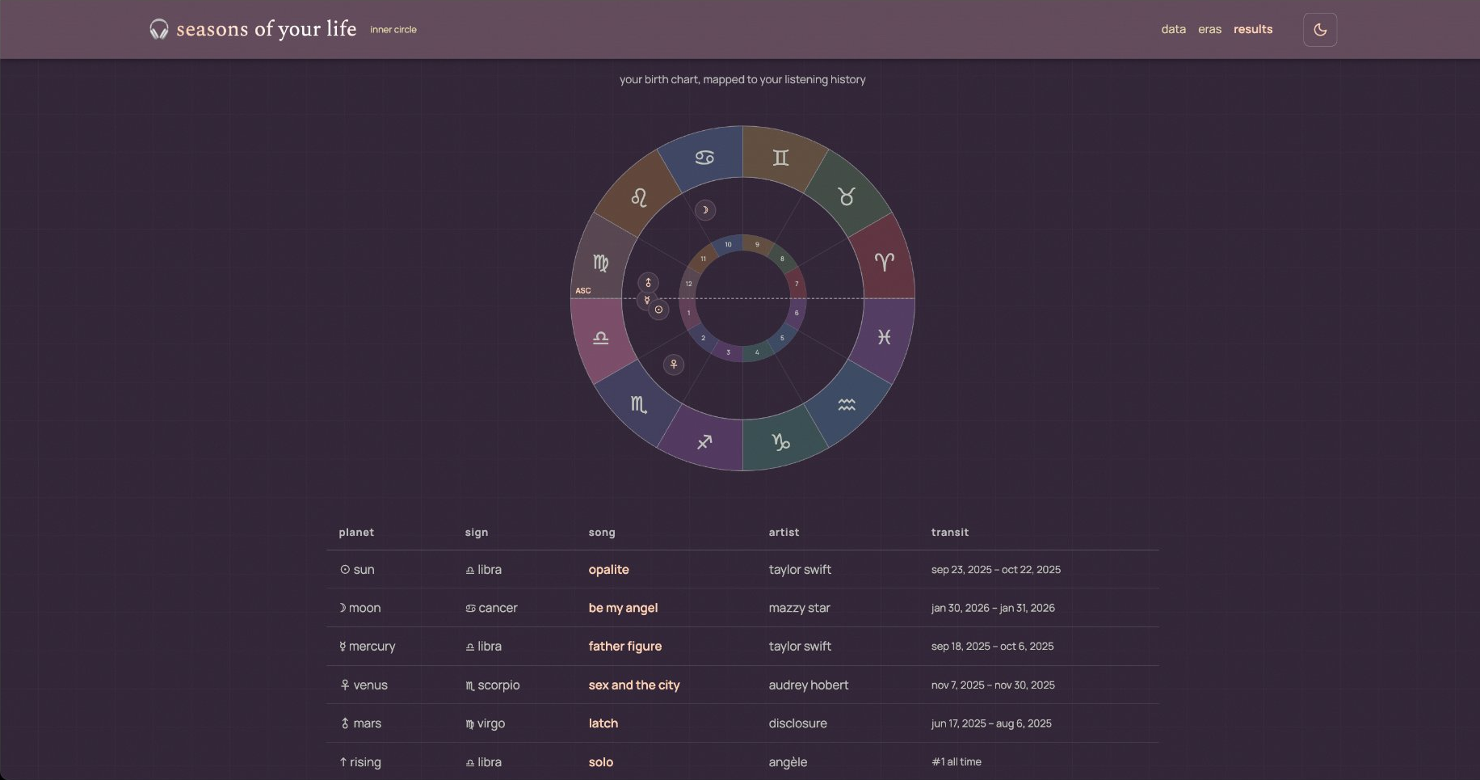Select the Aquarius glyph on the chart
Screen dimensions: 1480x780
[846, 404]
